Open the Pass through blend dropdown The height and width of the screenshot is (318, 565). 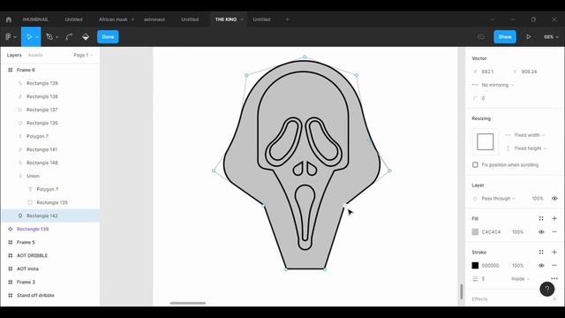[x=498, y=199]
